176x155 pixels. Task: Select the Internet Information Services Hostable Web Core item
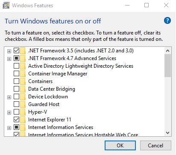pyautogui.click(x=83, y=135)
